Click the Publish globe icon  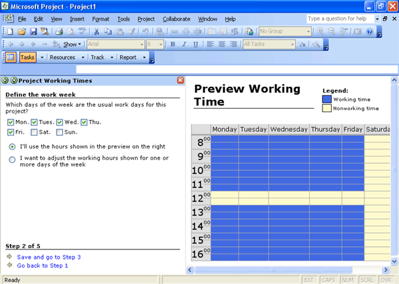click(x=249, y=31)
